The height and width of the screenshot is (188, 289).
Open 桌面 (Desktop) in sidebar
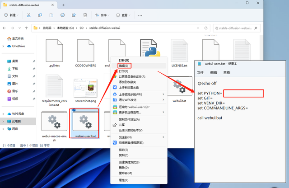click(x=13, y=61)
